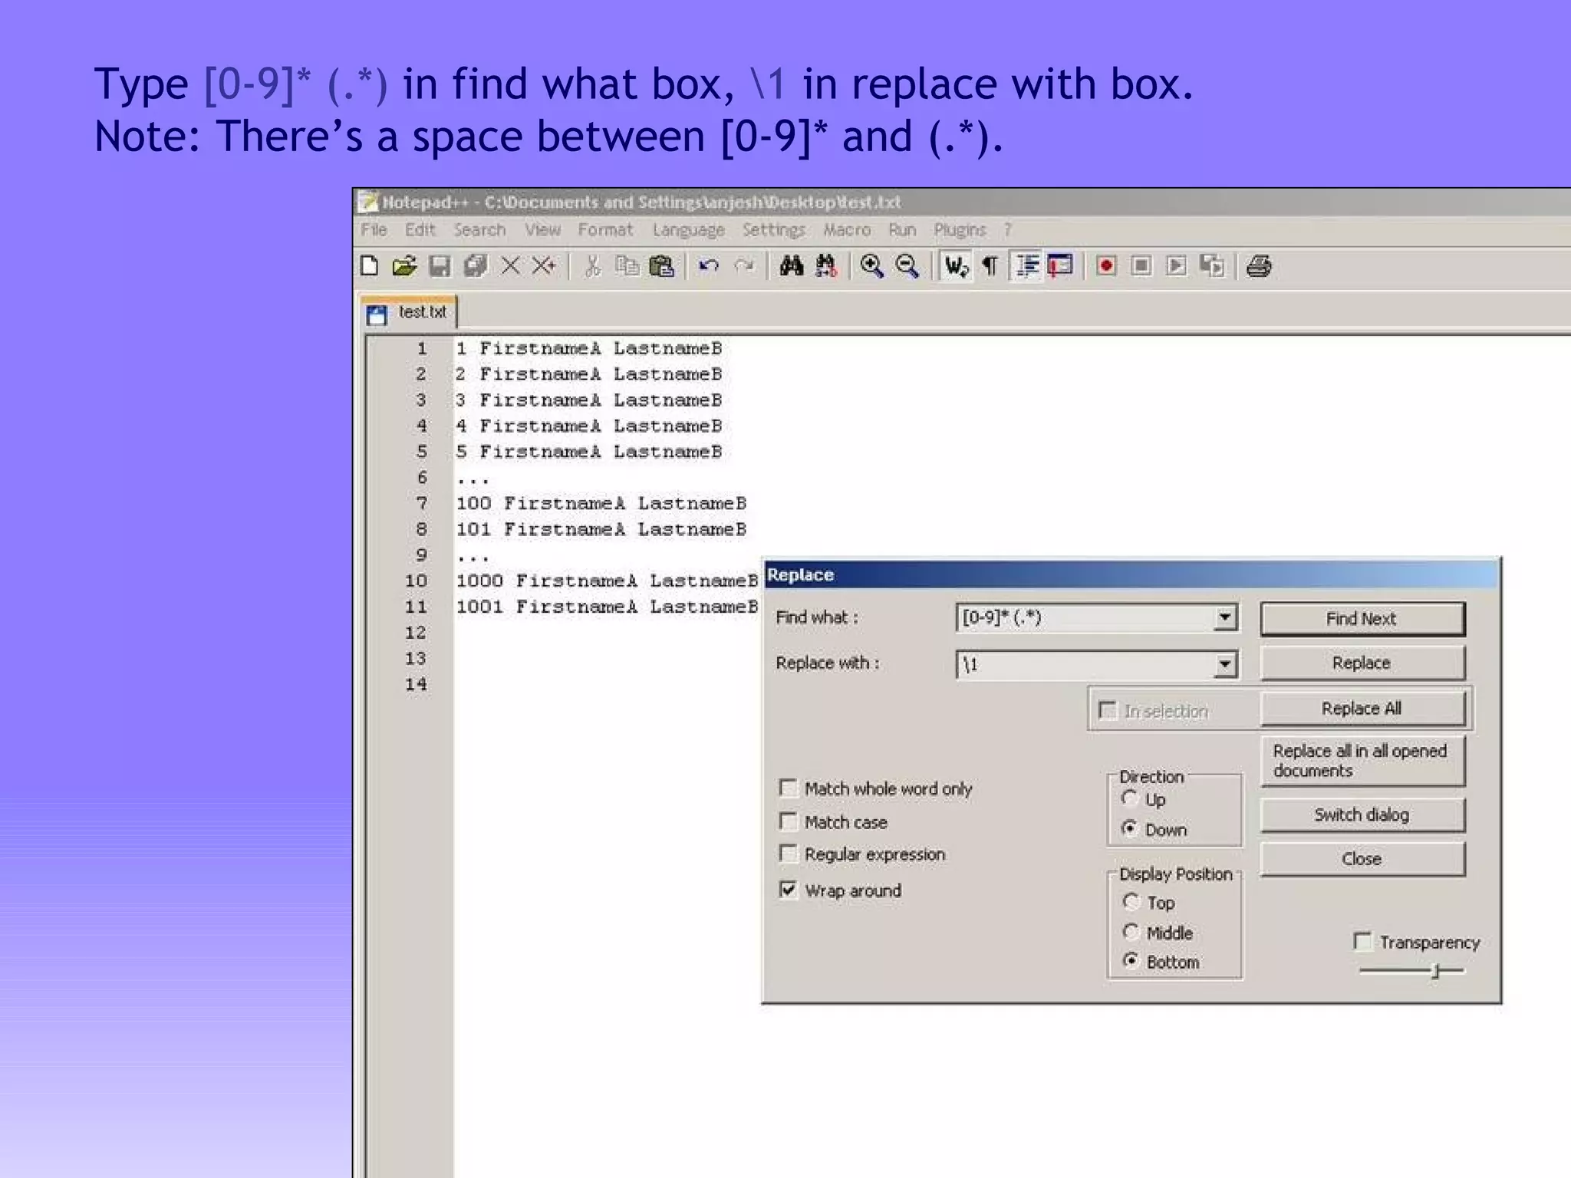The image size is (1571, 1178).
Task: Click the Switch dialog button
Action: (1362, 815)
